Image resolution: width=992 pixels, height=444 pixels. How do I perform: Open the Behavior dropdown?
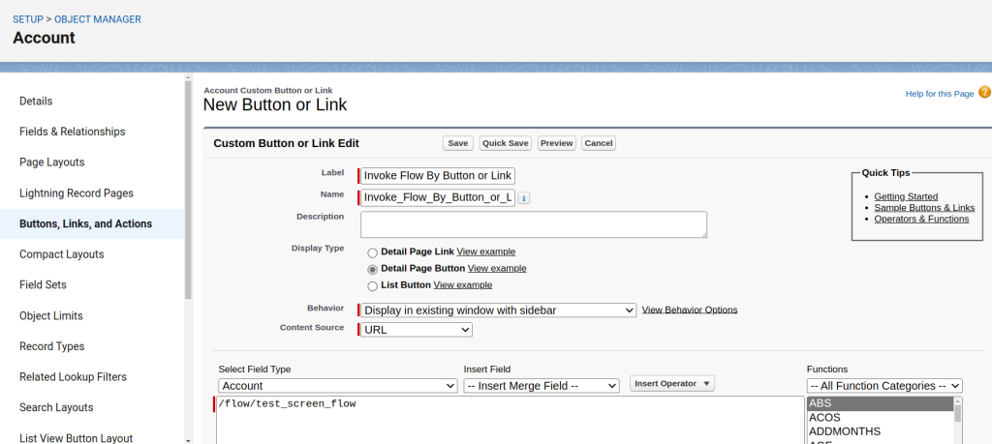pyautogui.click(x=498, y=311)
